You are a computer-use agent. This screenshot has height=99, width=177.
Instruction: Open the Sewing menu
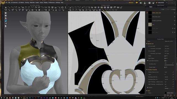[x=27, y=2]
